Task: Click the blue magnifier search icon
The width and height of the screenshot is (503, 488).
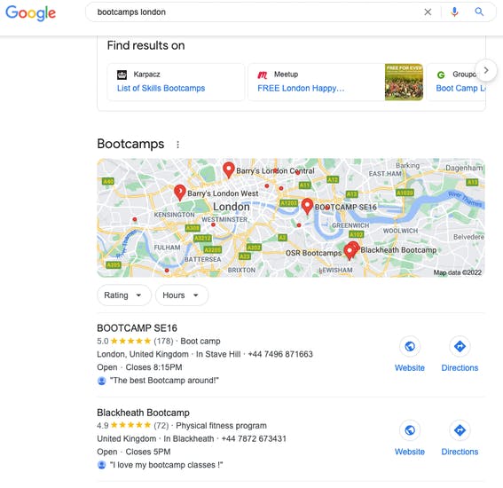Action: tap(479, 12)
